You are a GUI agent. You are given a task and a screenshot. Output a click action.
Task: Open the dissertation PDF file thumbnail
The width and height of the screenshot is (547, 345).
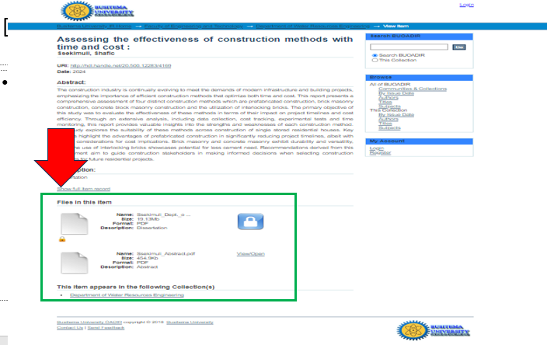[71, 224]
